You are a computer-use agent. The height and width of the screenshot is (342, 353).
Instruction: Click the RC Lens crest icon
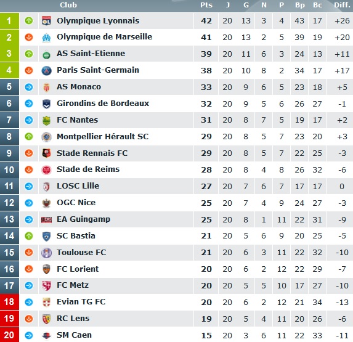coord(46,319)
